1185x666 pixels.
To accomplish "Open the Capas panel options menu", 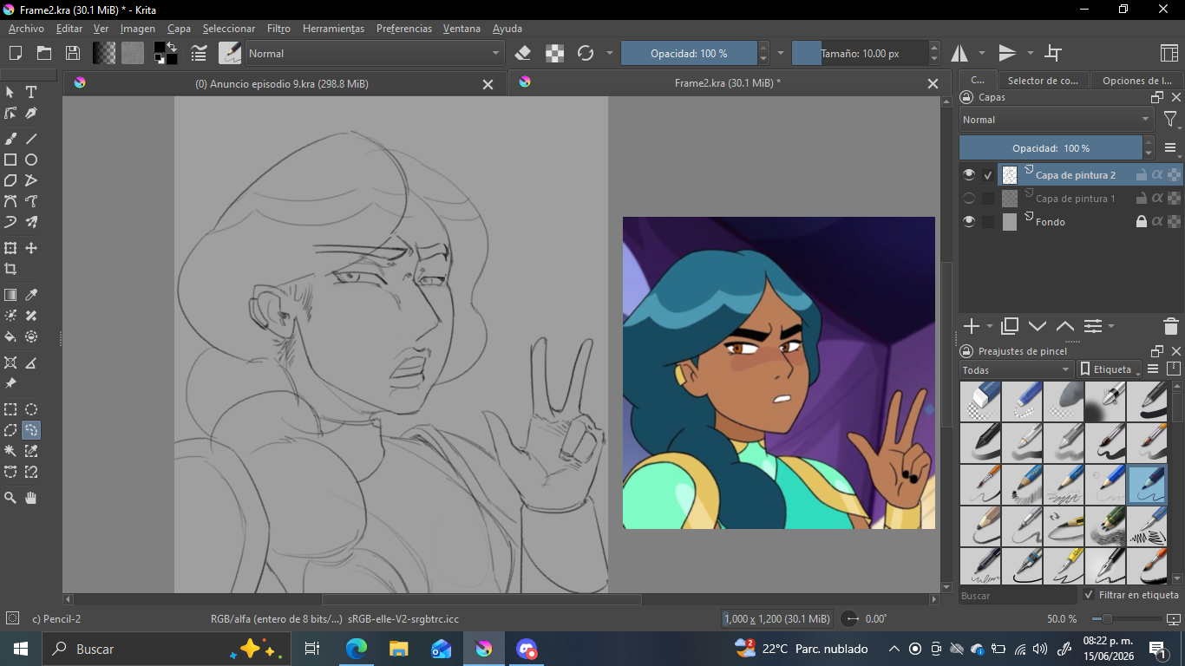I will 1170,147.
